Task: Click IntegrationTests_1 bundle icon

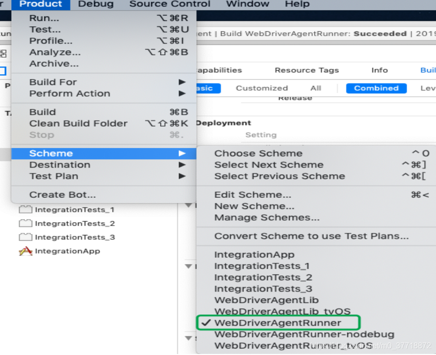Action: 25,209
